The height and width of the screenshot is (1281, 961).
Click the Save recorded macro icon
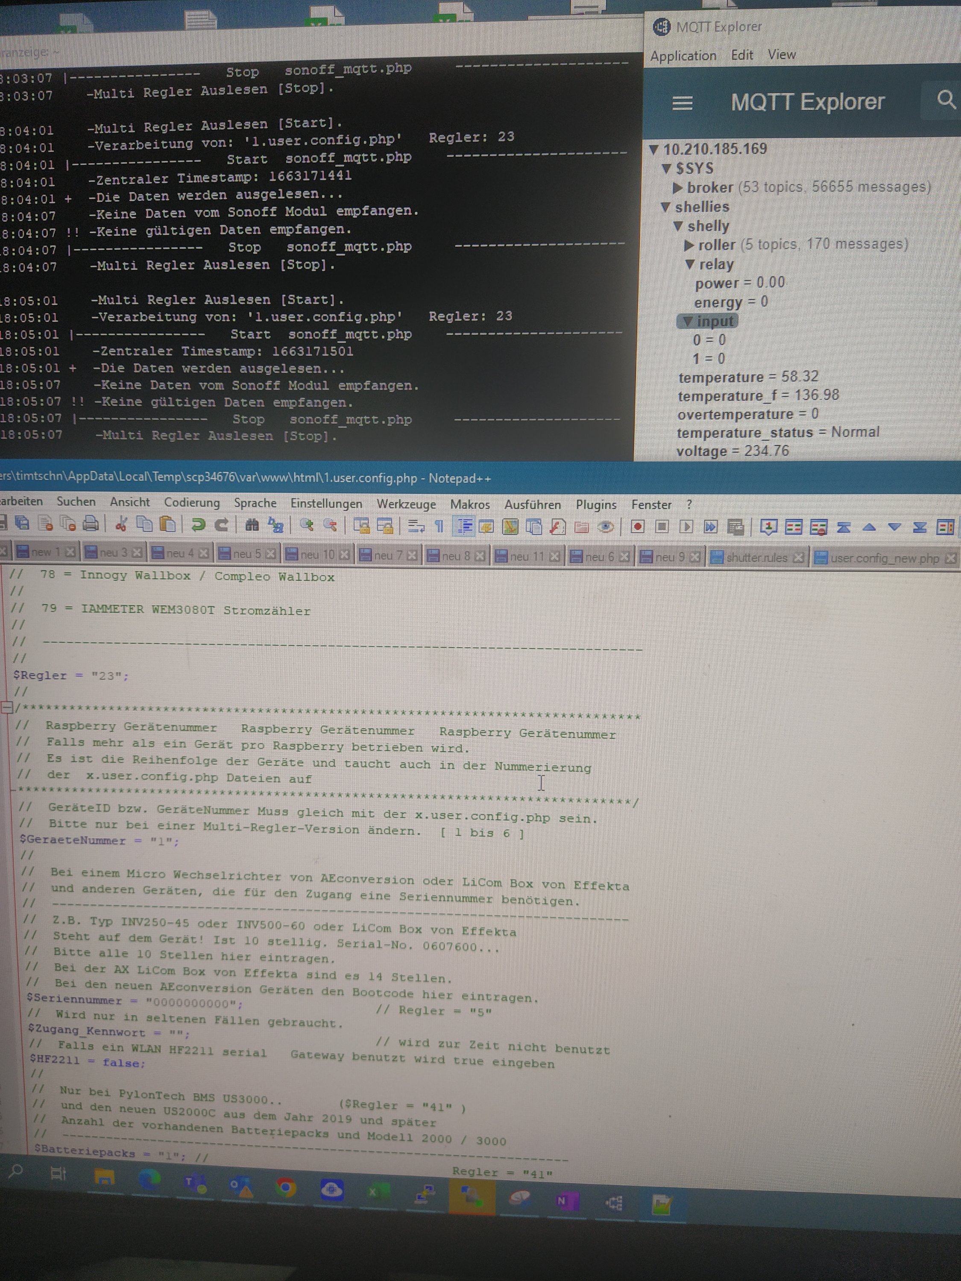click(735, 527)
